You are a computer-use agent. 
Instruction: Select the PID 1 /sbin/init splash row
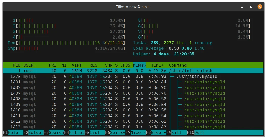coord(133,71)
